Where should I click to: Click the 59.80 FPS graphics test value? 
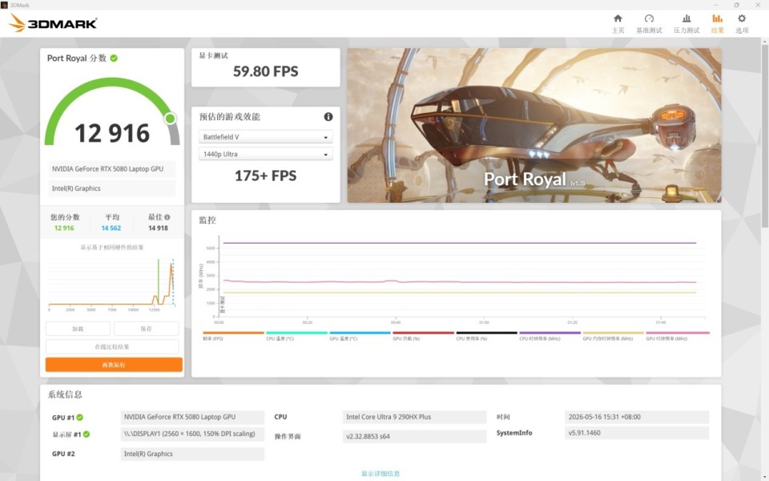coord(265,71)
